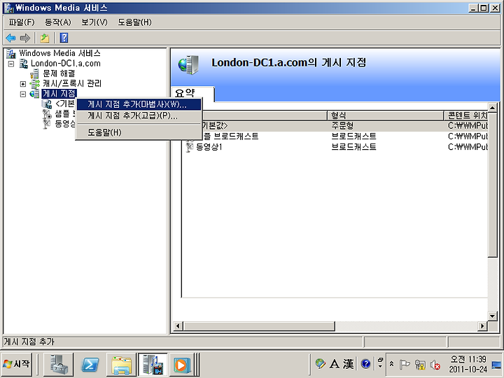Select the Windows Media 서비스 root node icon
The image size is (504, 378).
tap(11, 53)
